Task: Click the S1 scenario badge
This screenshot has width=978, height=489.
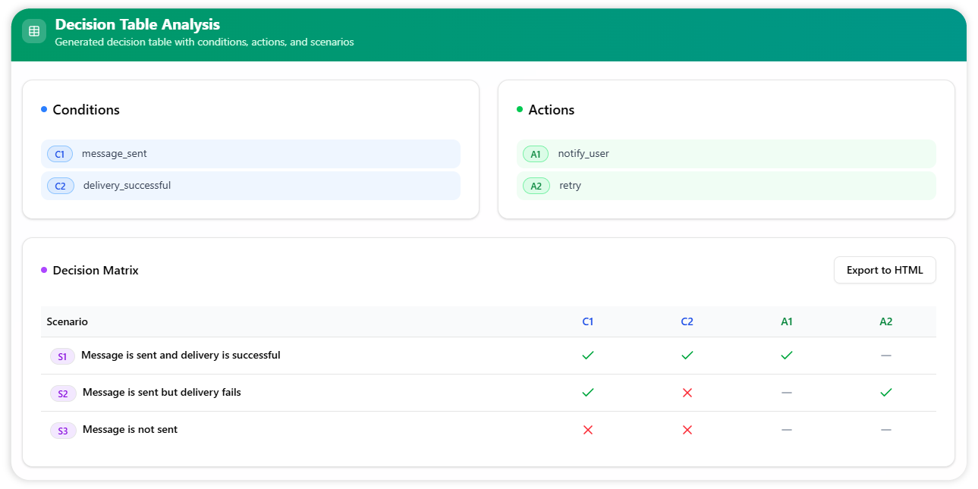Action: click(x=62, y=356)
